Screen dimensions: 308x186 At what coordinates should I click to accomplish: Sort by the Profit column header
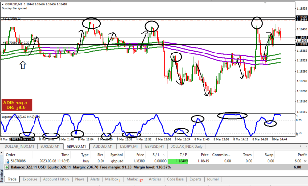(302, 155)
